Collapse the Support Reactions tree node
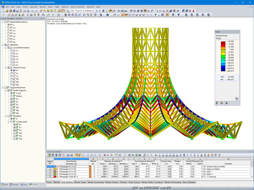The image size is (254, 190). click(2, 88)
